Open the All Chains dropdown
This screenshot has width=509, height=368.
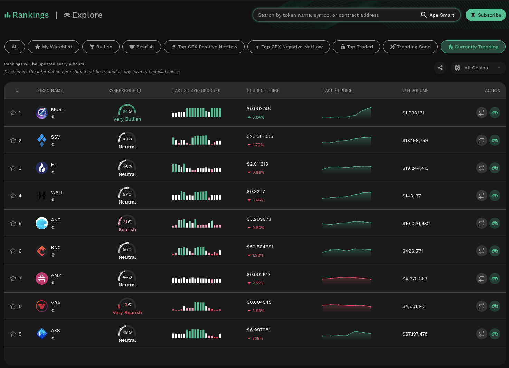click(x=476, y=68)
